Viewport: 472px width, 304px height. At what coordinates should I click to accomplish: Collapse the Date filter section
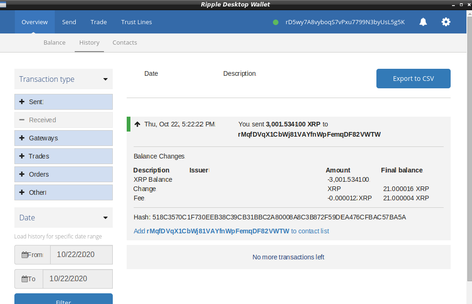[x=64, y=218]
